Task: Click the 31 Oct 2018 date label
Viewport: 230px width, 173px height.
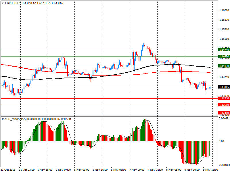Action: (8, 170)
